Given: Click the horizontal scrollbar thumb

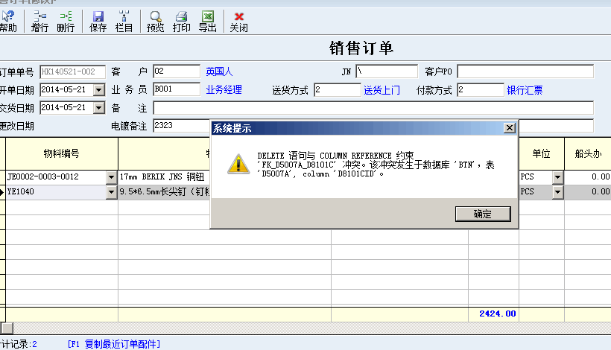Looking at the screenshot, I should click(x=7, y=328).
